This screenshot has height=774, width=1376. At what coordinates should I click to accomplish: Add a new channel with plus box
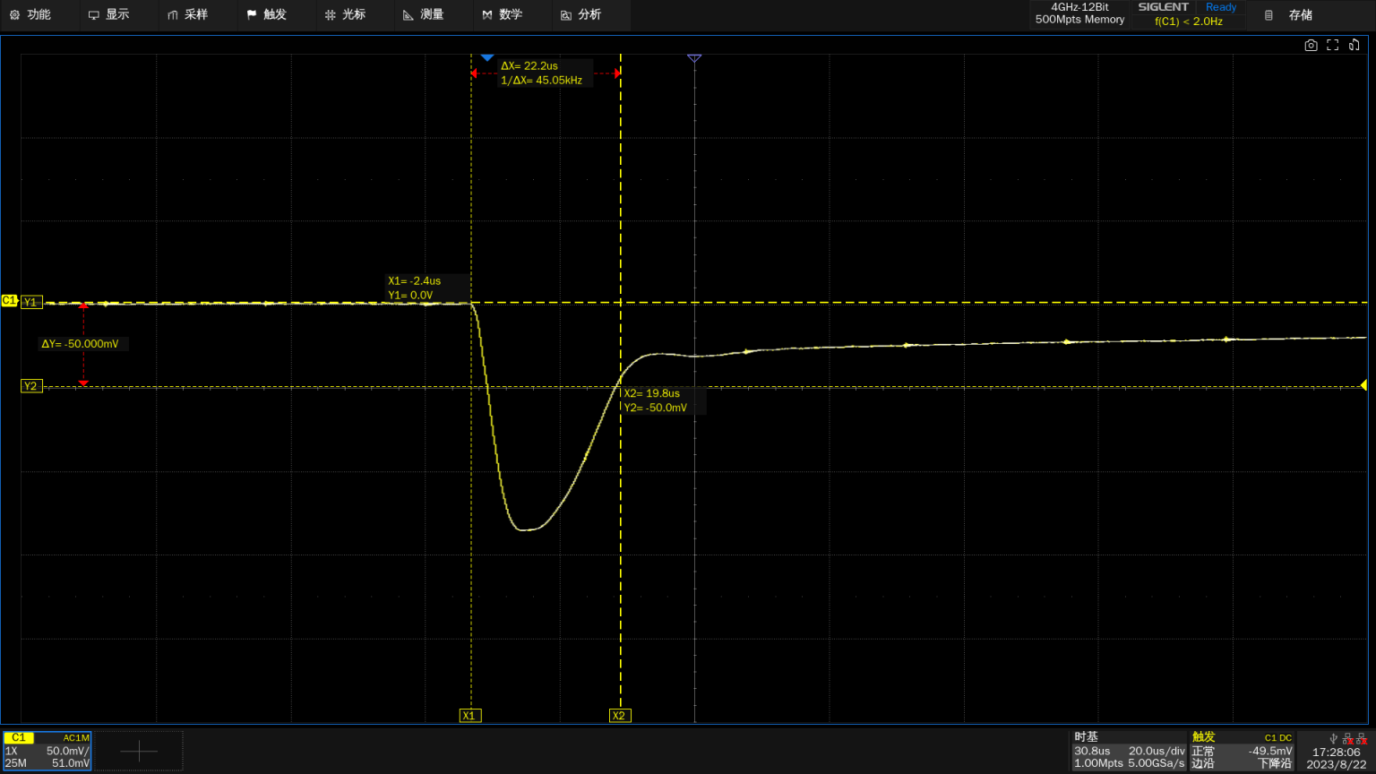point(139,751)
